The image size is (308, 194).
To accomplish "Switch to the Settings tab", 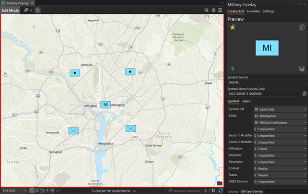I will [268, 11].
